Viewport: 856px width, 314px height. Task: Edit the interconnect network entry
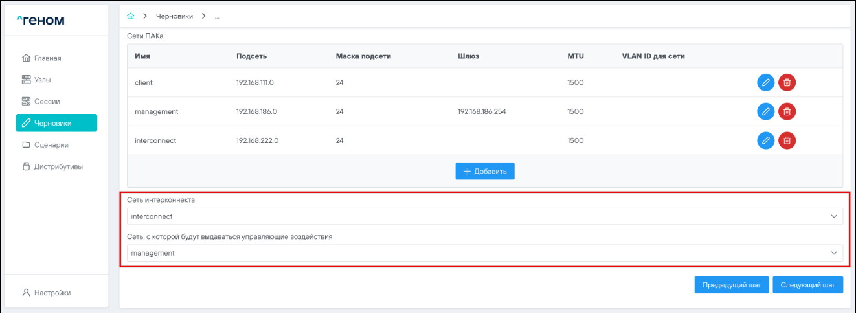coord(765,140)
